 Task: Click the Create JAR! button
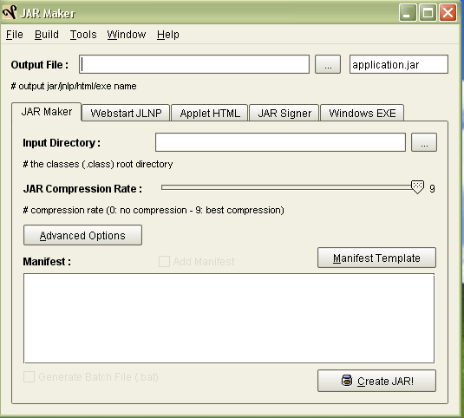pyautogui.click(x=376, y=381)
